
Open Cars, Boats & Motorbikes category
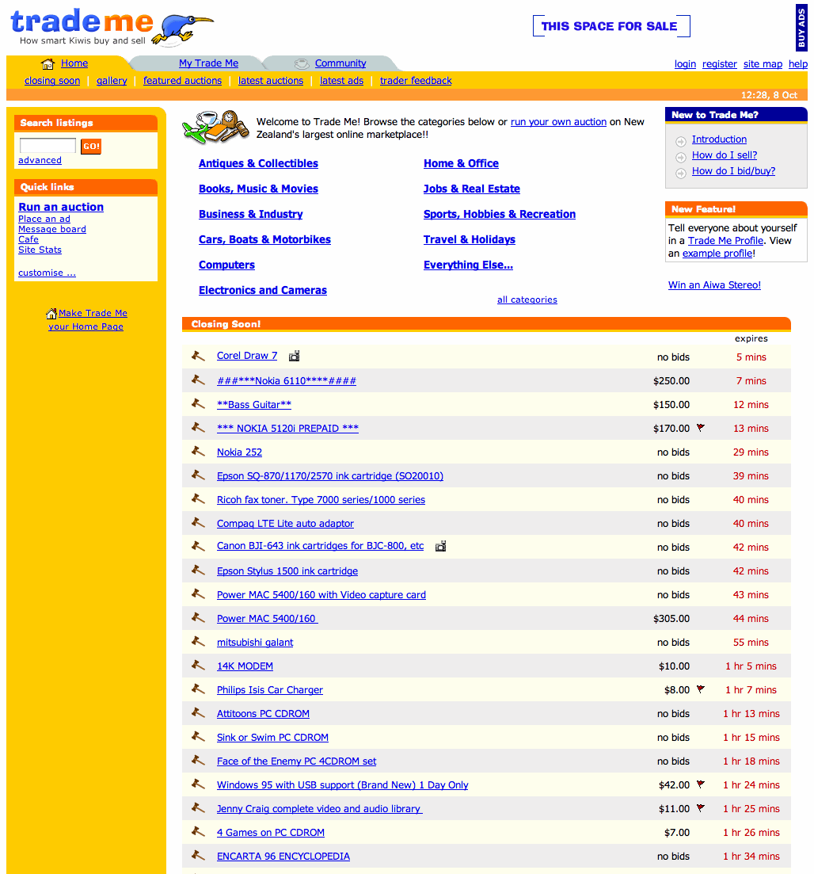(x=264, y=239)
